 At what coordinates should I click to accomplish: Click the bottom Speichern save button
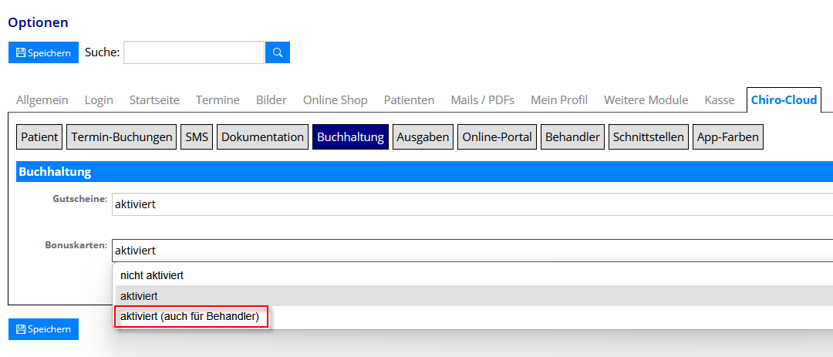(x=43, y=328)
